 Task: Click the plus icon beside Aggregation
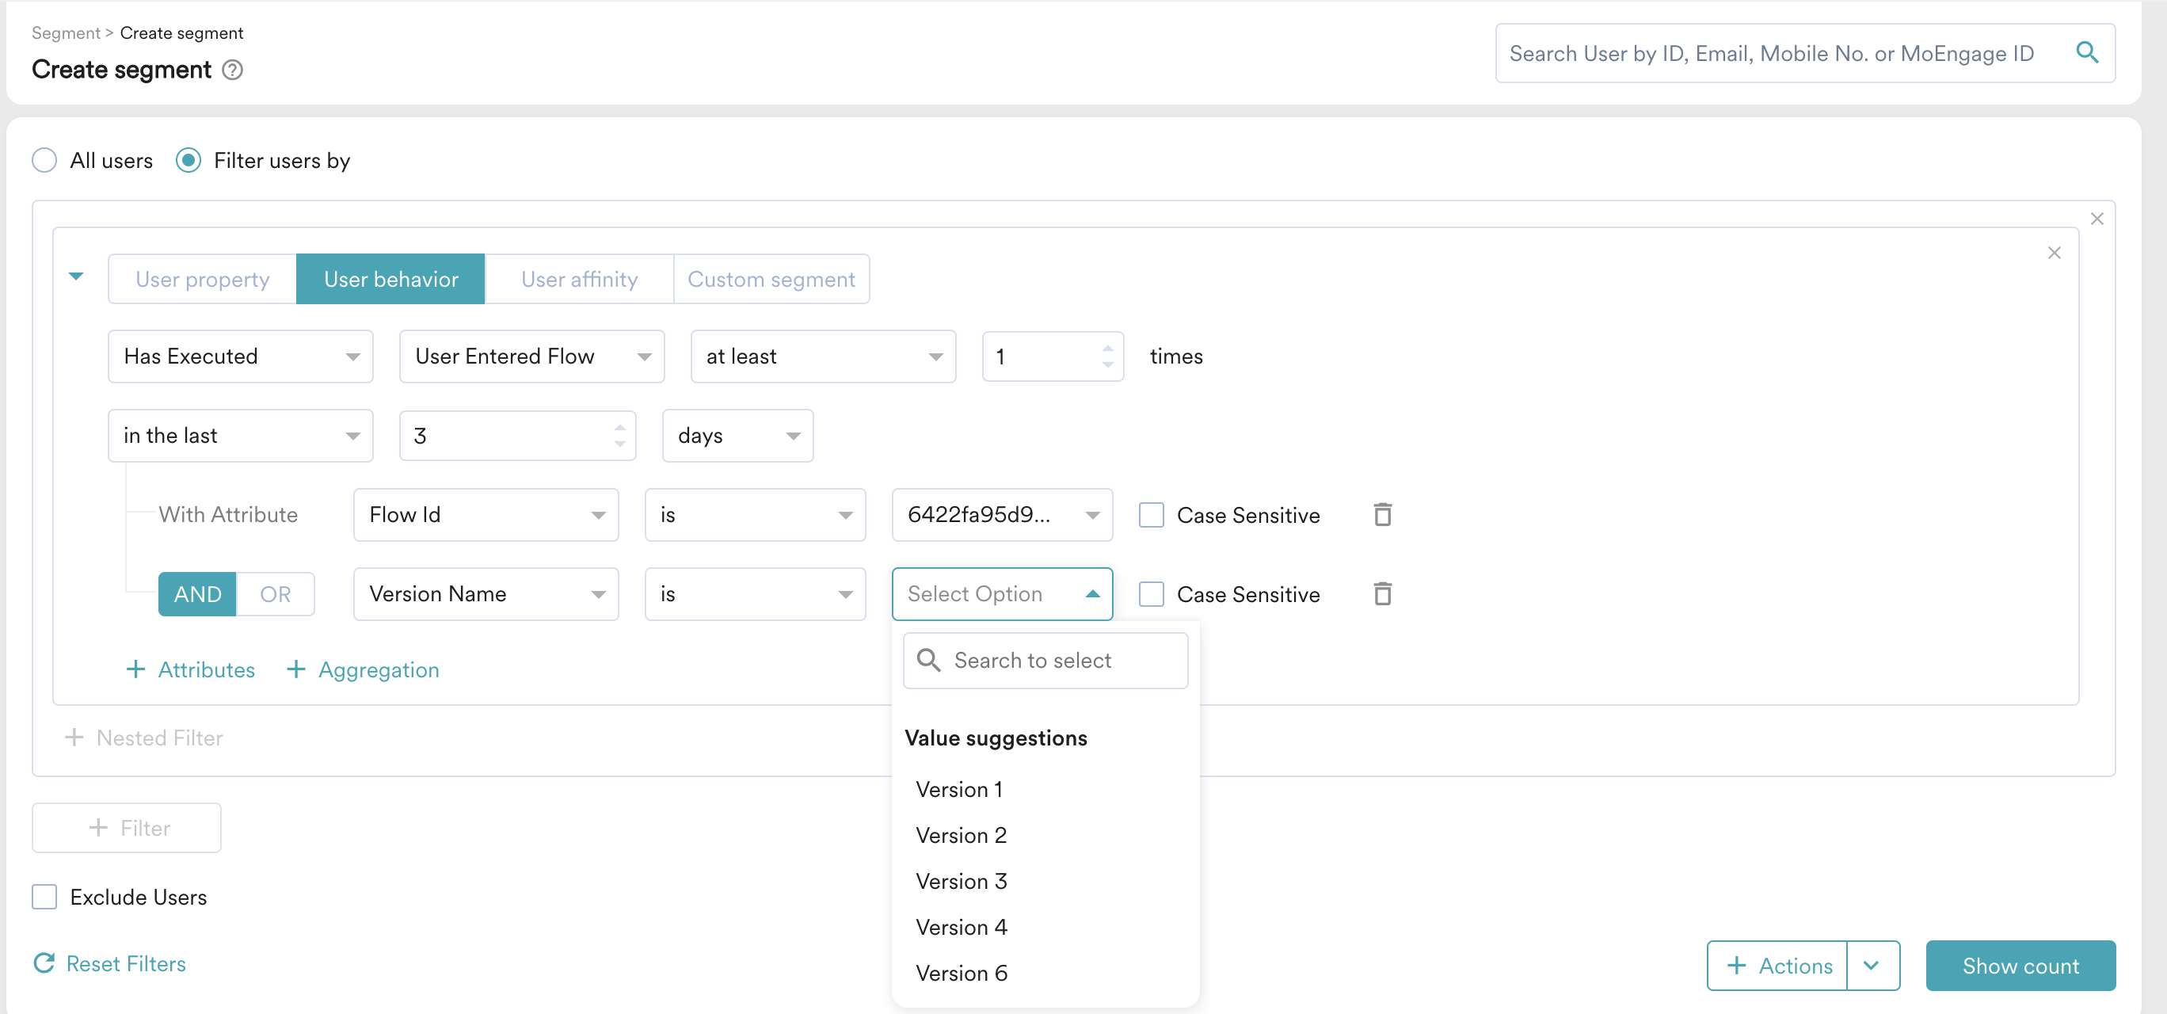[x=295, y=669]
